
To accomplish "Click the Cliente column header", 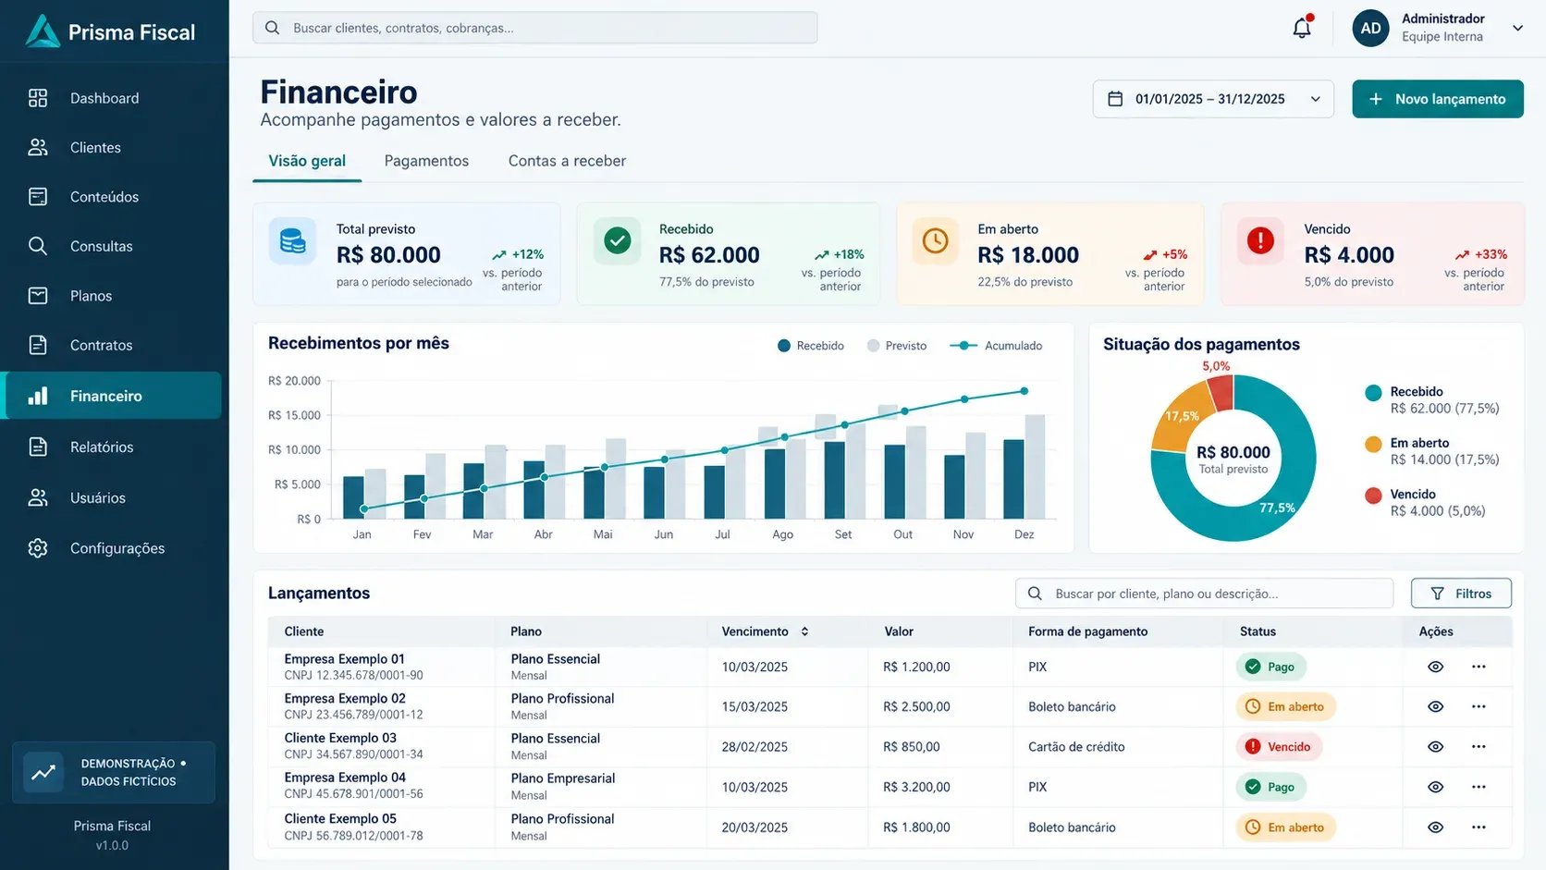I will [304, 631].
